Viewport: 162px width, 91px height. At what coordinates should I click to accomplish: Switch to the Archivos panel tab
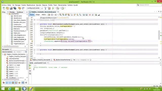(x=20, y=12)
